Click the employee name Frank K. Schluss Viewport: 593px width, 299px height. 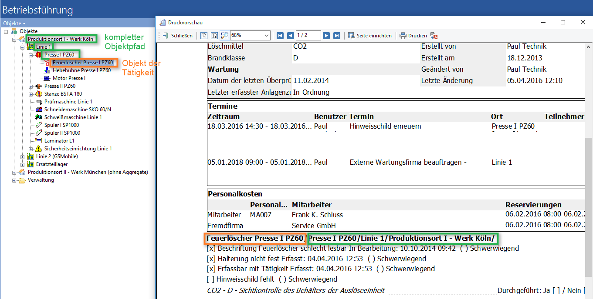[317, 215]
